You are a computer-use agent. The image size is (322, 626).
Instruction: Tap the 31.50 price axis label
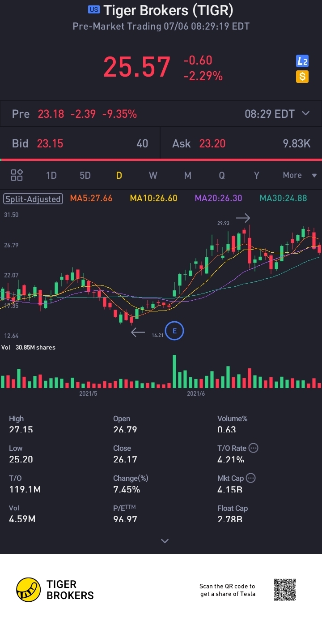tap(11, 215)
